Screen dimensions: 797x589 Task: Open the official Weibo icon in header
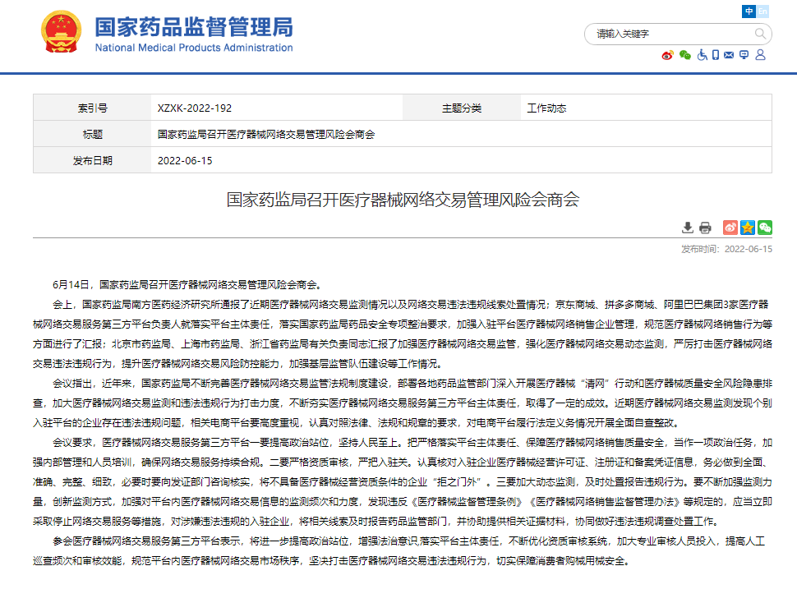tap(667, 55)
